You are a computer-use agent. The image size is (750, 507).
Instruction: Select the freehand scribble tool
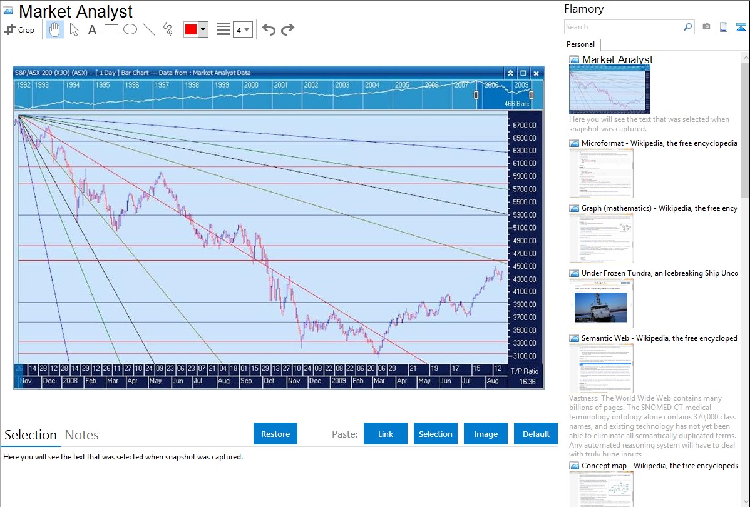pos(168,29)
